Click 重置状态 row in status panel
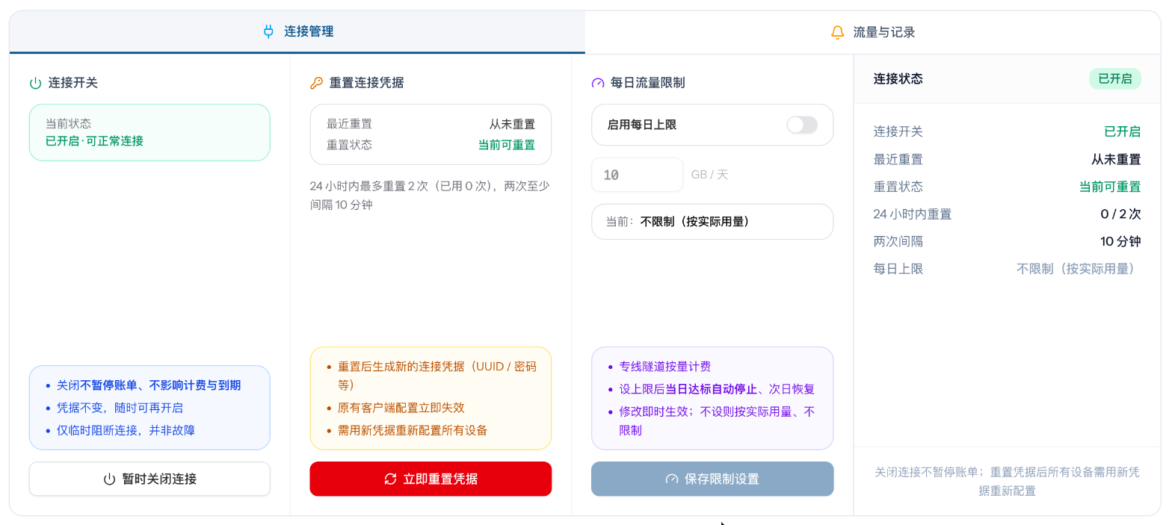The width and height of the screenshot is (1172, 525). [x=1007, y=187]
